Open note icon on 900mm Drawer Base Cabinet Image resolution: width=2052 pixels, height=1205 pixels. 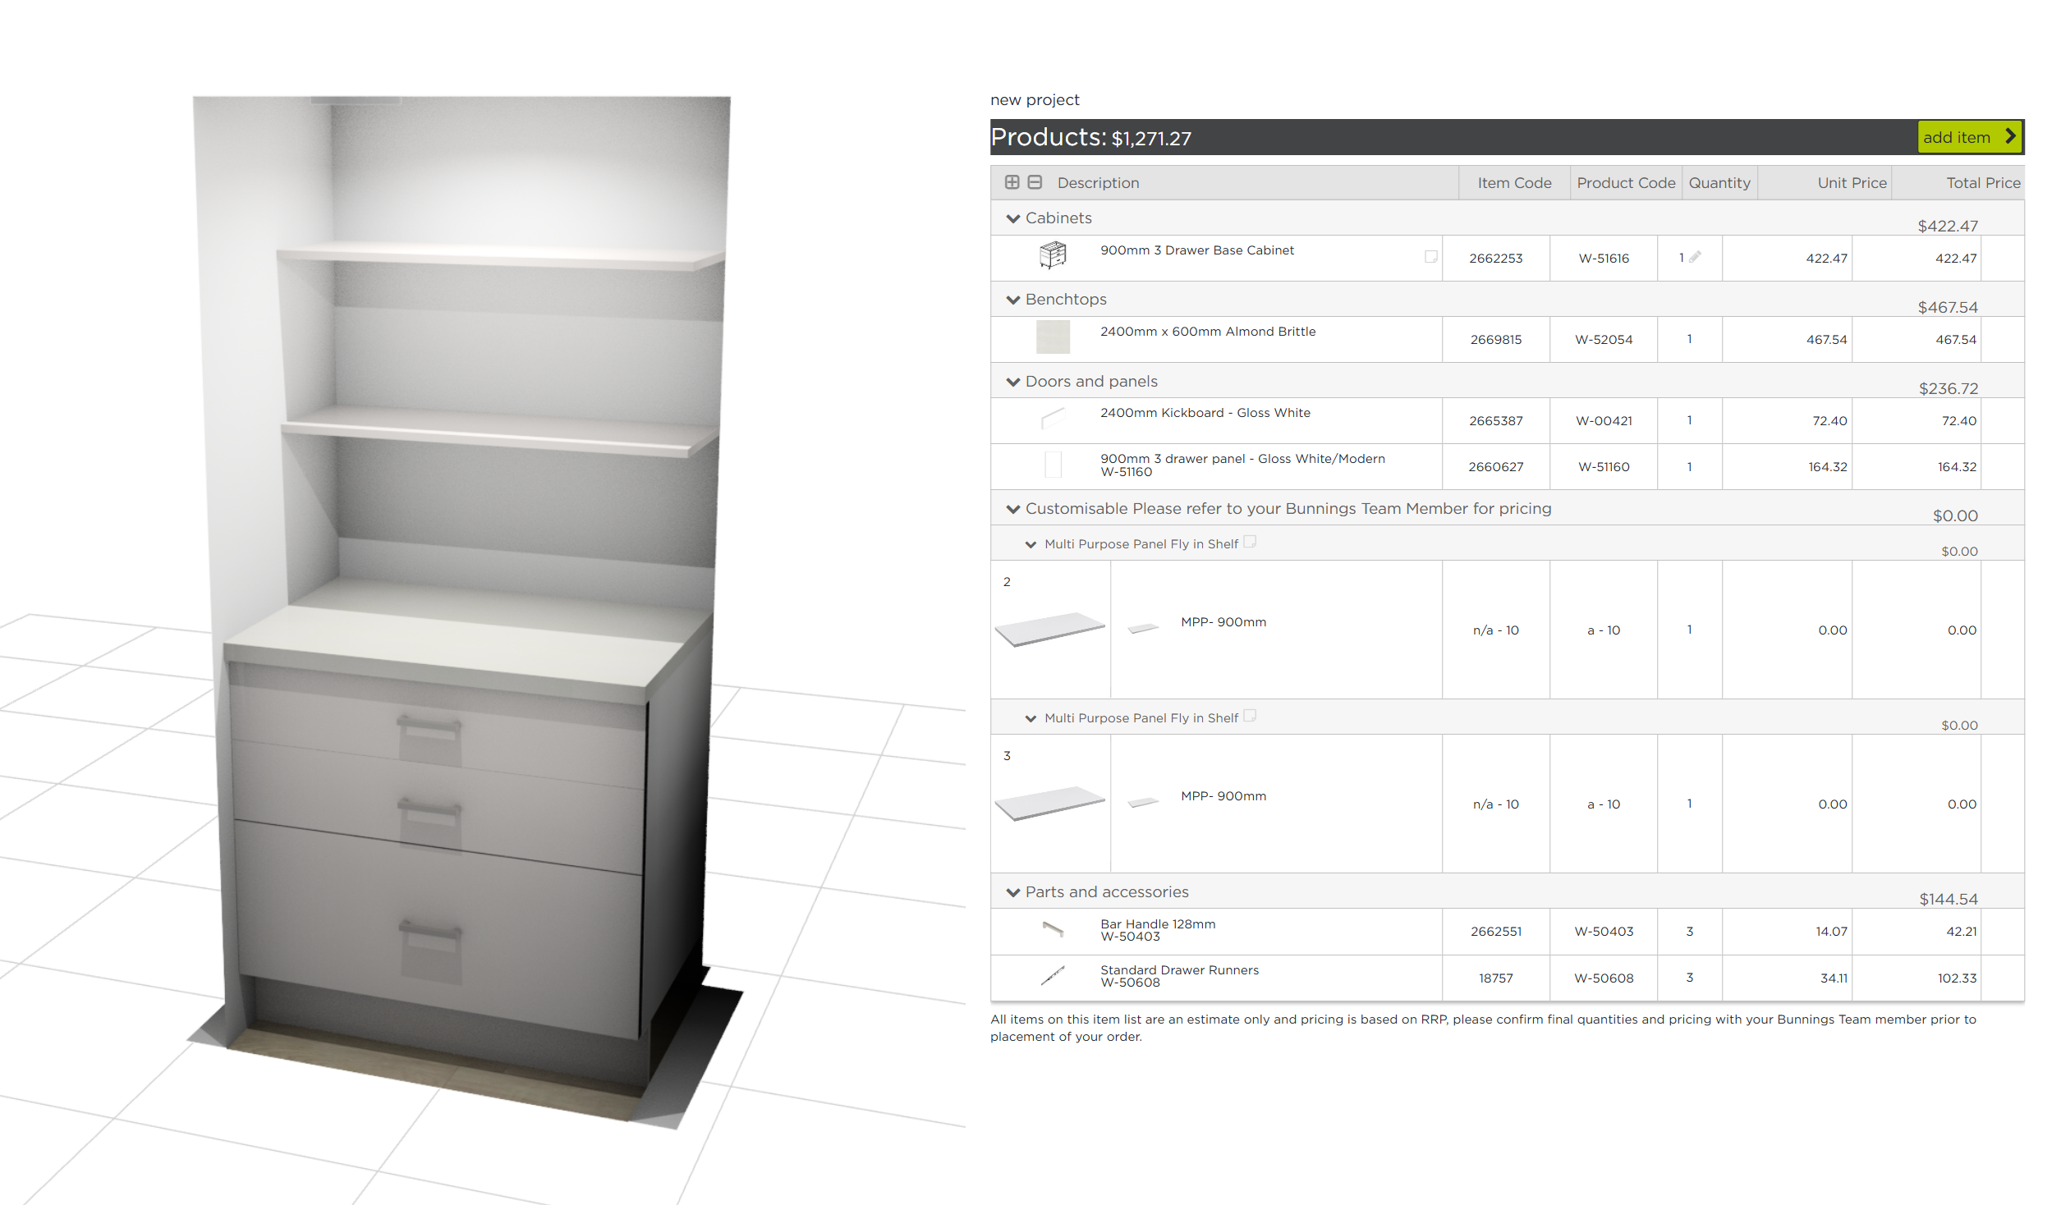(x=1430, y=257)
